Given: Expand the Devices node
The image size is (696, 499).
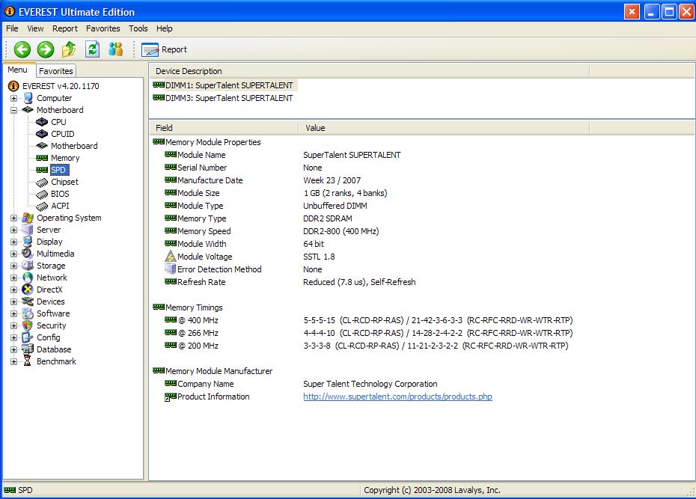Looking at the screenshot, I should pyautogui.click(x=13, y=301).
